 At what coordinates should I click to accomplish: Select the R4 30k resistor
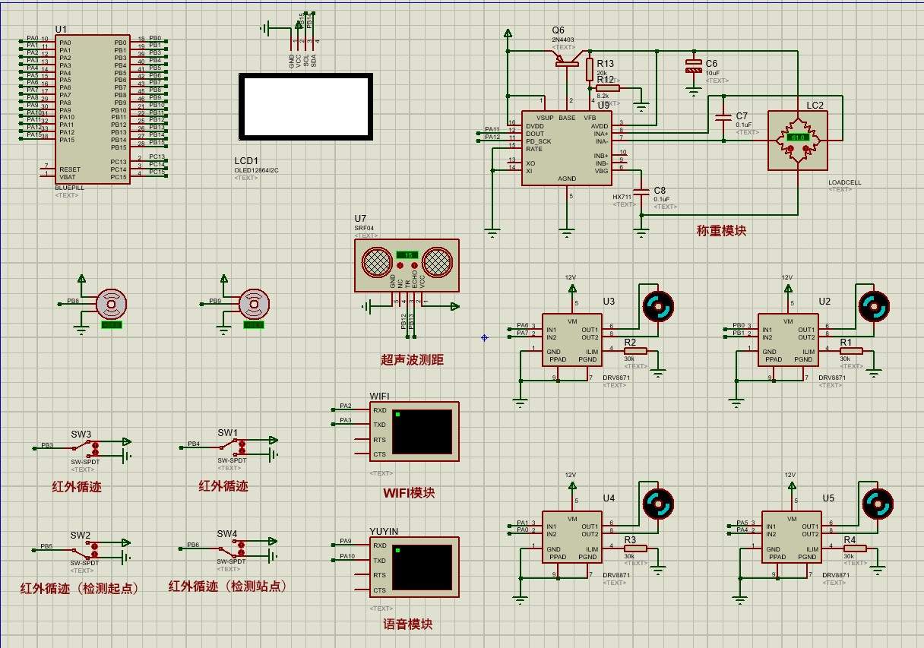(855, 548)
